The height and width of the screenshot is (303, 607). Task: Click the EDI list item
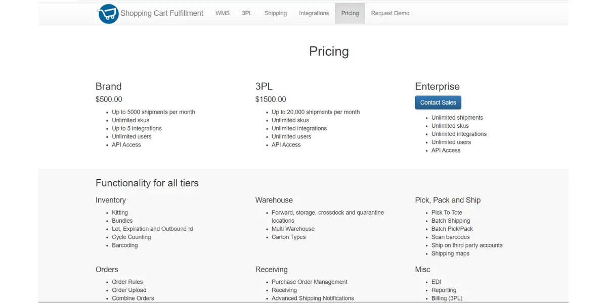click(436, 282)
